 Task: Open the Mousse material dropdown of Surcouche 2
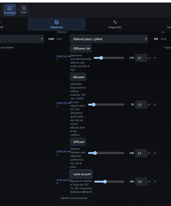[x=78, y=77]
